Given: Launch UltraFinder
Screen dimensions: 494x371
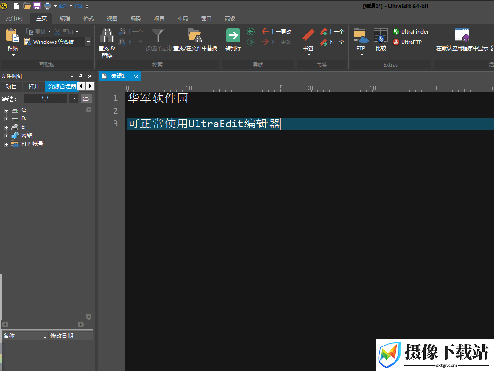Looking at the screenshot, I should click(411, 32).
